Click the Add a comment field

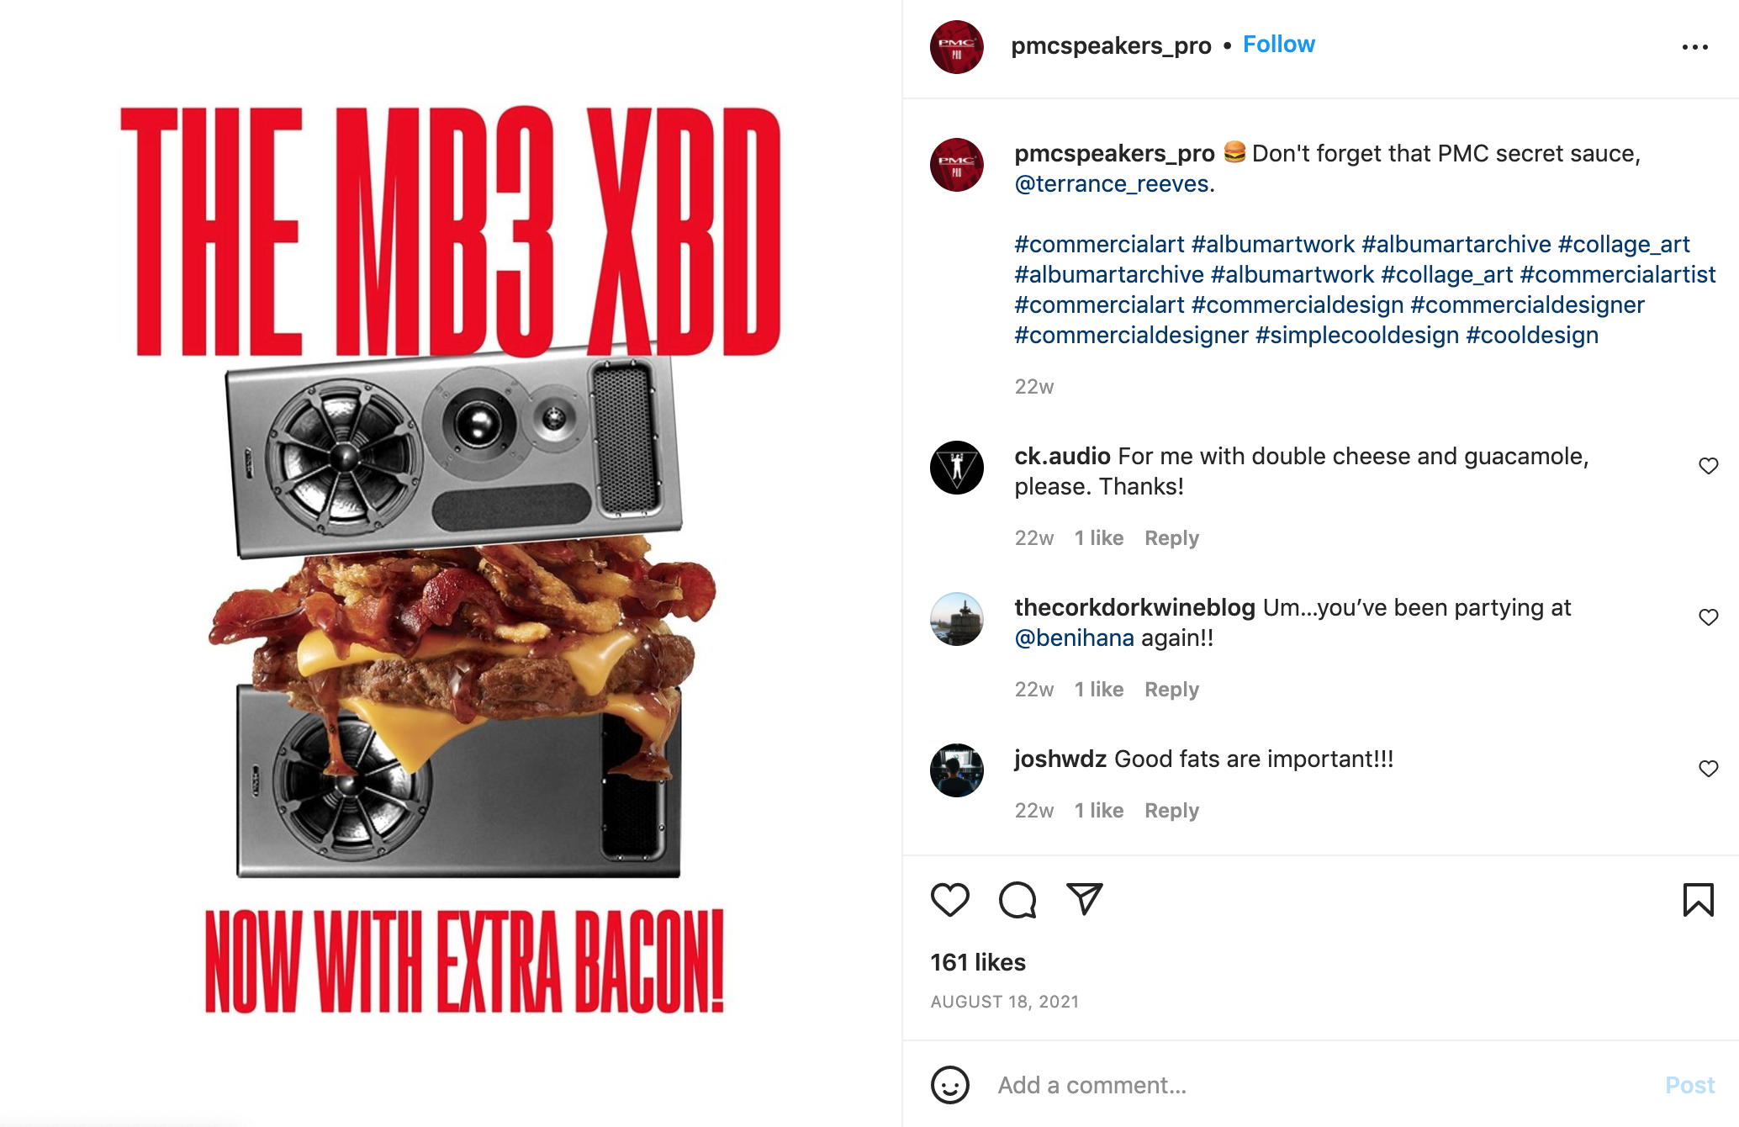pos(1320,1085)
